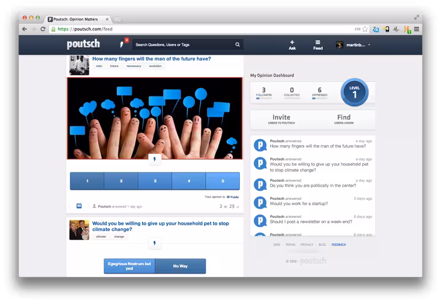Expand the martinb... account dropdown arrow
The width and height of the screenshot is (441, 303).
point(369,45)
